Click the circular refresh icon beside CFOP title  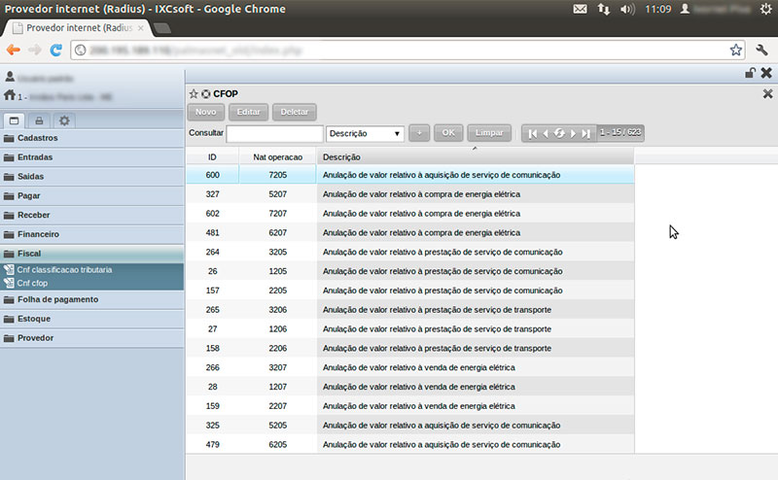(205, 93)
